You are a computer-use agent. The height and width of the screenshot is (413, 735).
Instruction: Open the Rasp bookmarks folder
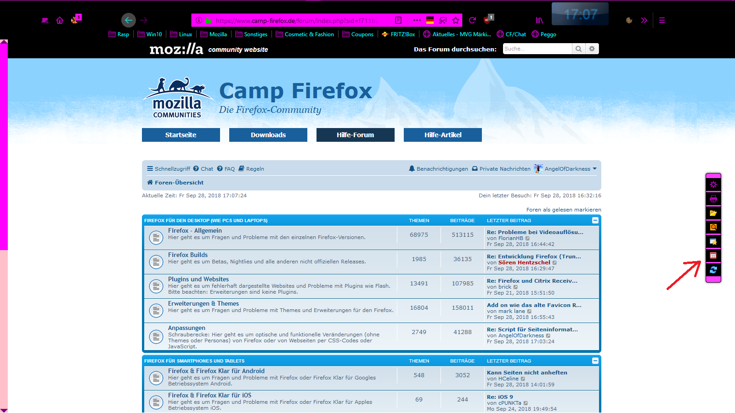[119, 34]
